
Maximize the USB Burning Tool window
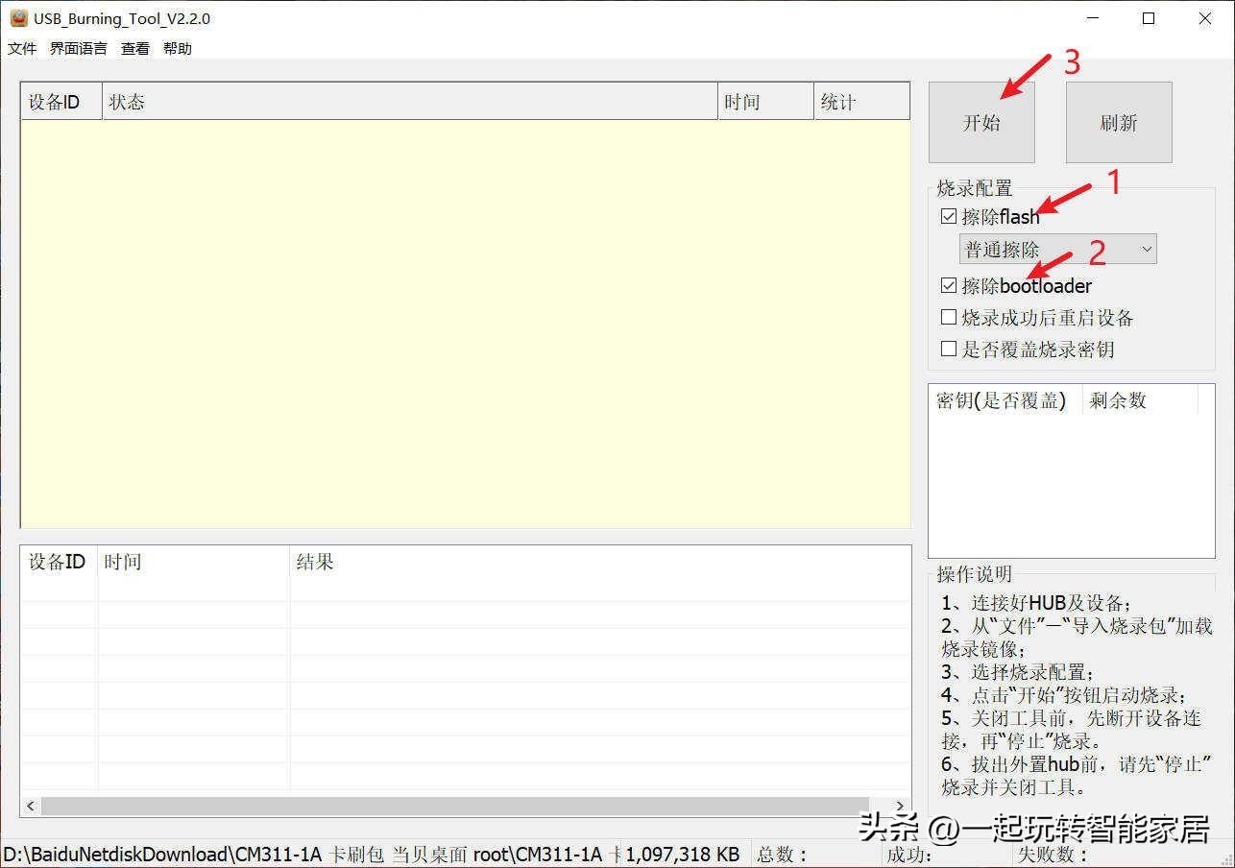pyautogui.click(x=1149, y=18)
